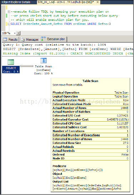This screenshot has width=134, height=195.
Task: Collapse the SELECT statement outline toggle
Action: 9,24
